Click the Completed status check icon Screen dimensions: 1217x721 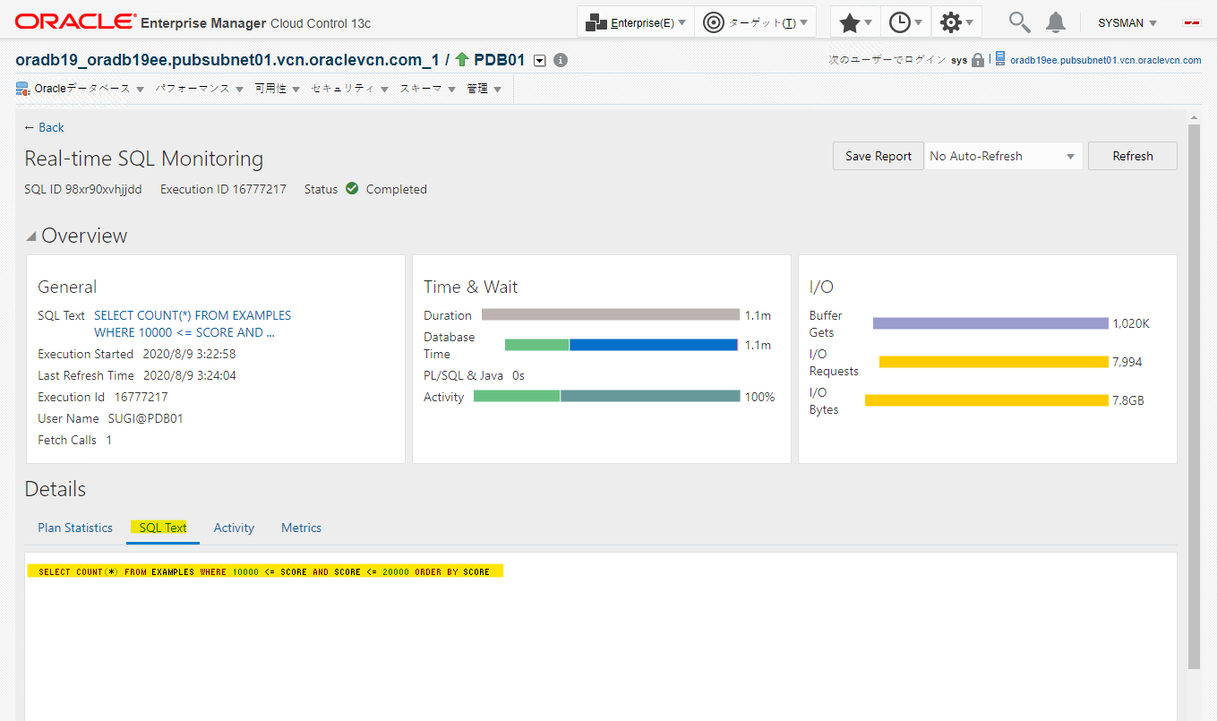351,188
